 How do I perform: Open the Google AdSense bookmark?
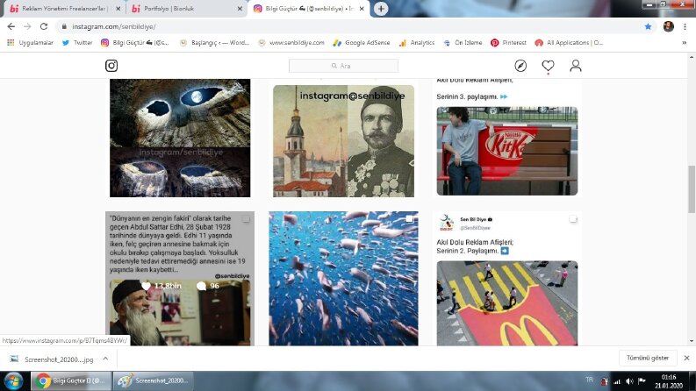pyautogui.click(x=362, y=43)
